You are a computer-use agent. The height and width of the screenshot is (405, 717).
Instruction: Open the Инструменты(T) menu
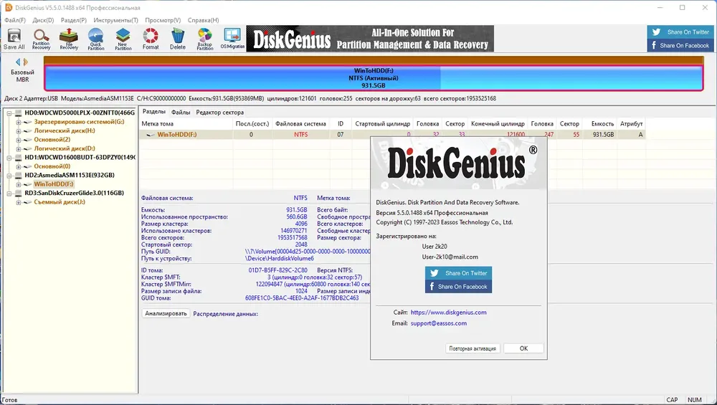pyautogui.click(x=115, y=20)
